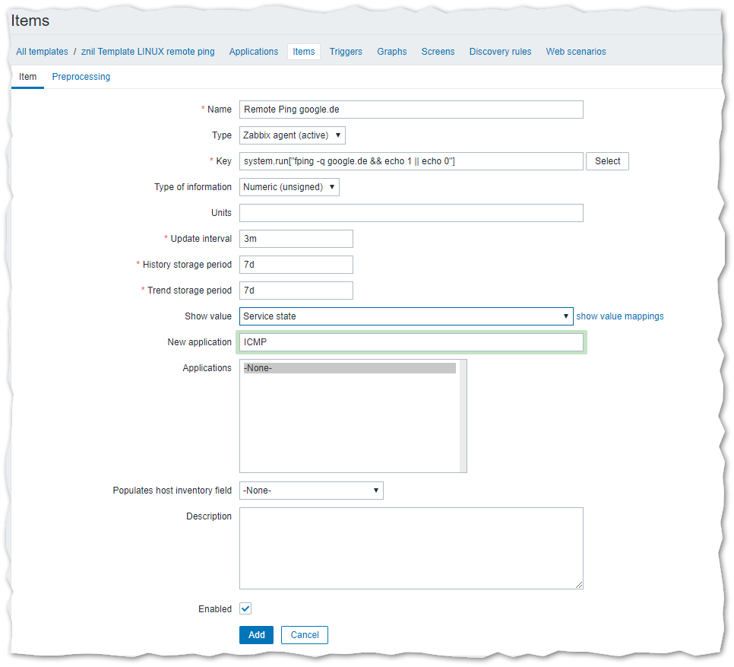This screenshot has height=667, width=734.
Task: Click the Add button
Action: [256, 635]
